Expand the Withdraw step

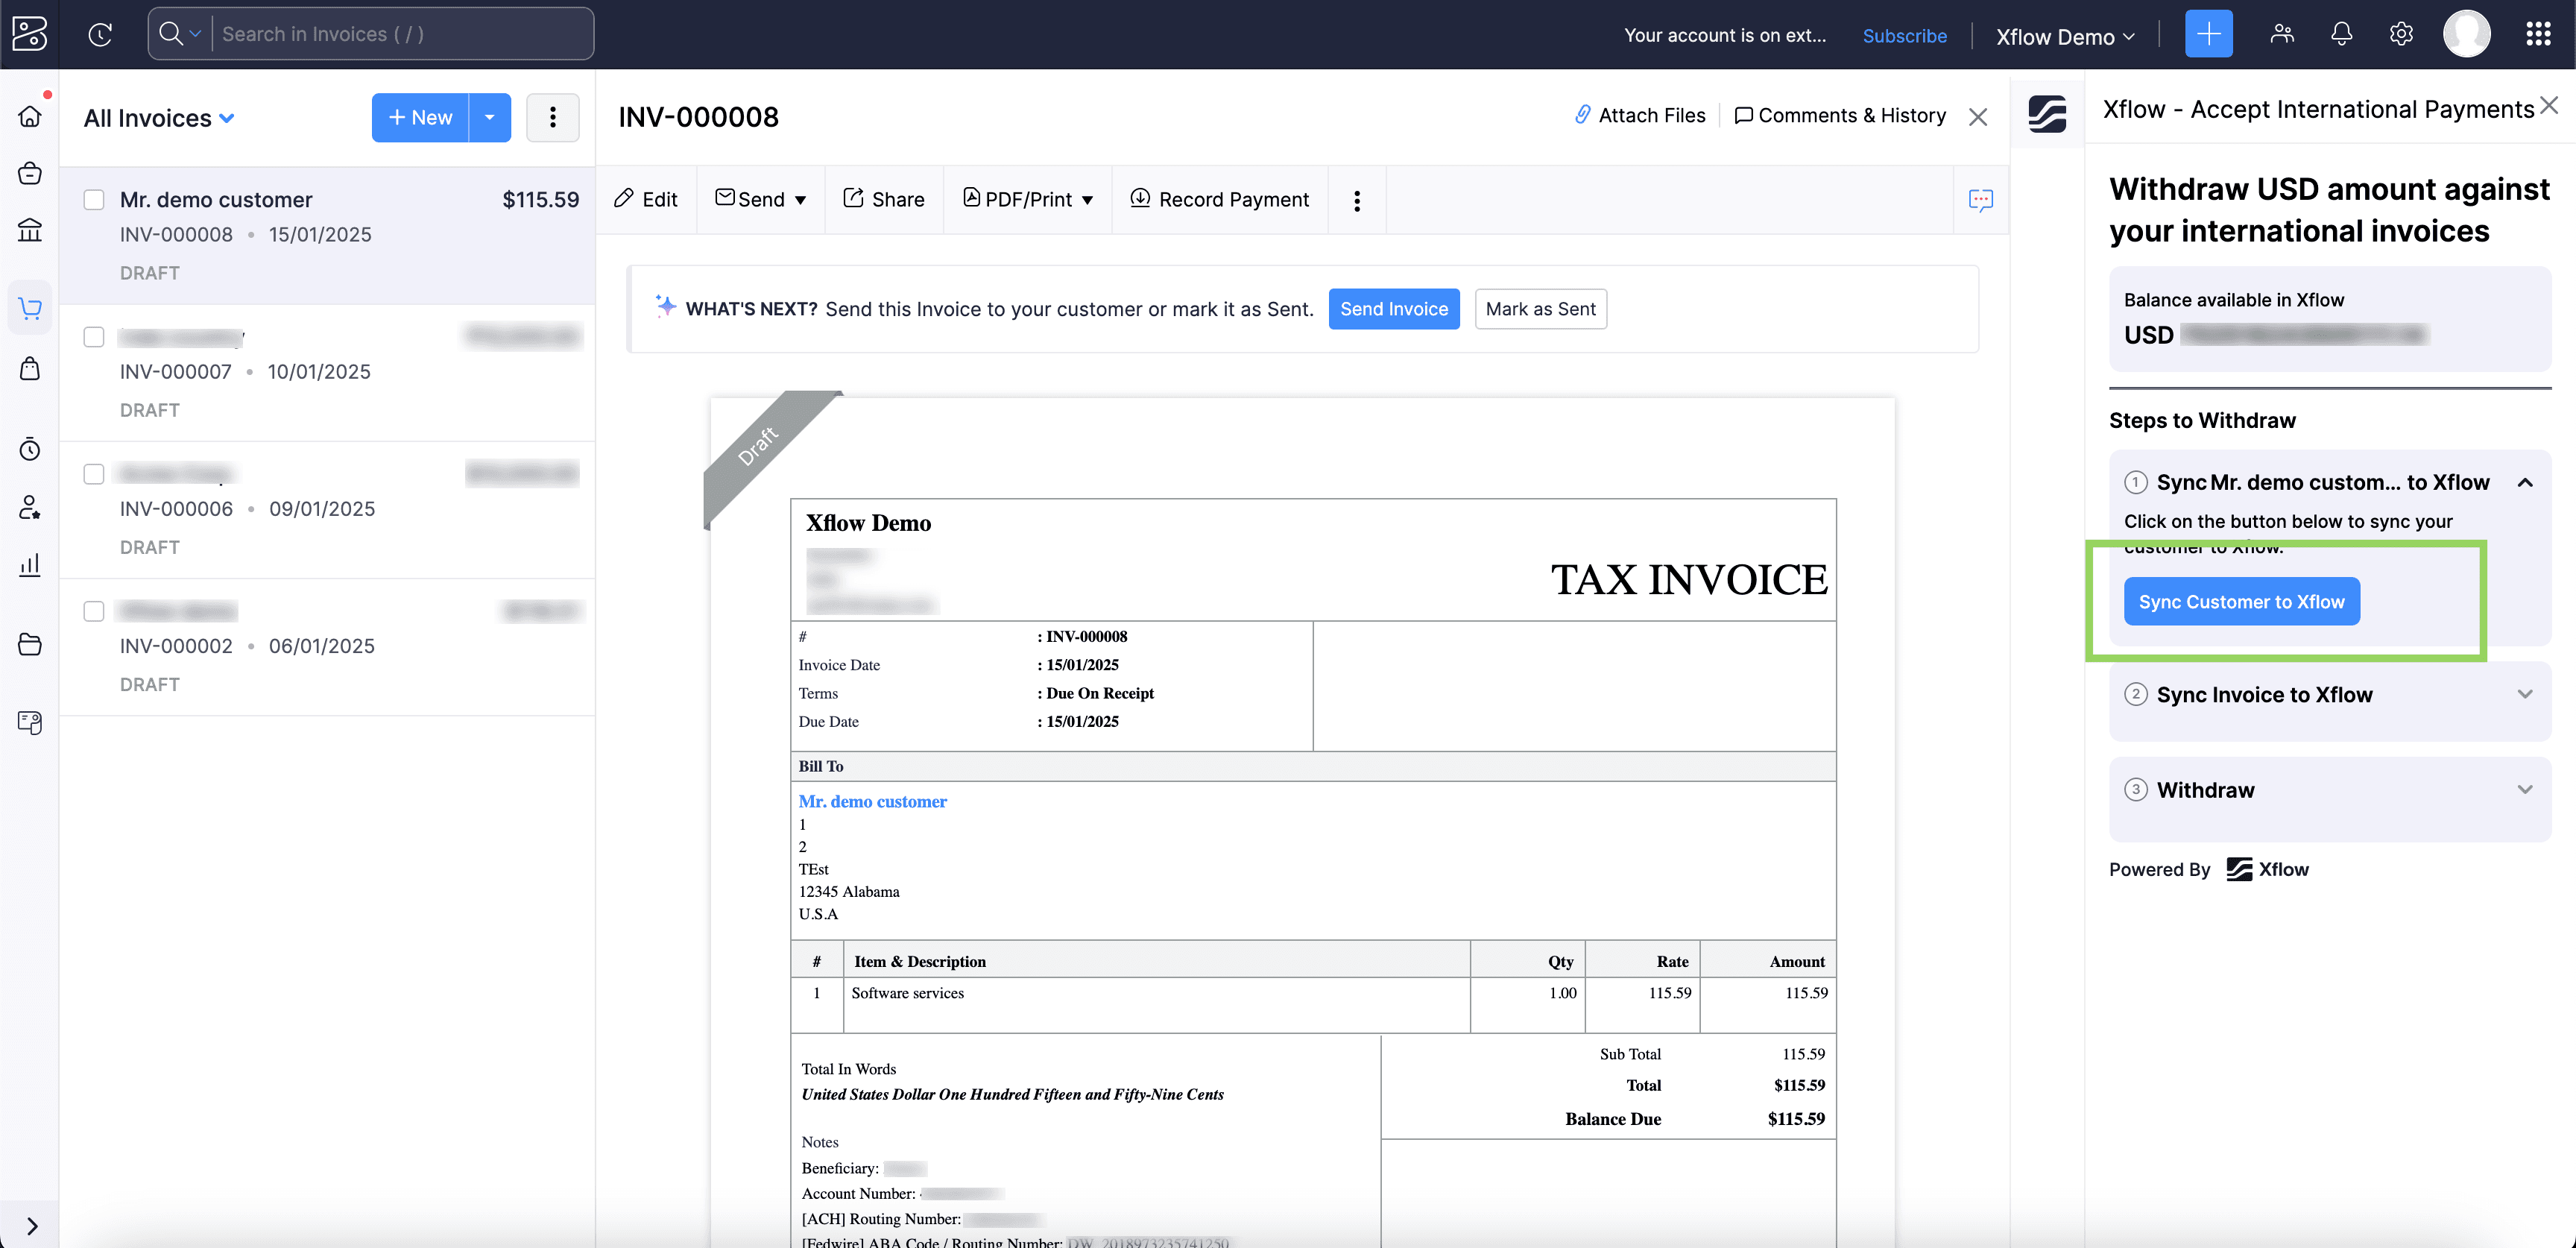2524,789
